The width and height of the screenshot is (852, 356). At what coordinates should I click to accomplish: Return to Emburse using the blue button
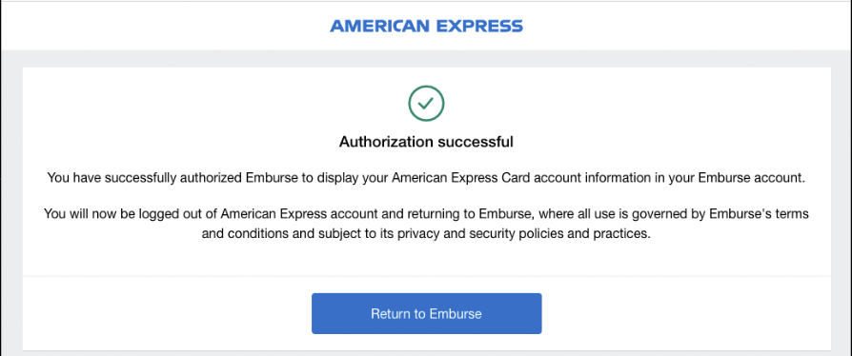426,314
